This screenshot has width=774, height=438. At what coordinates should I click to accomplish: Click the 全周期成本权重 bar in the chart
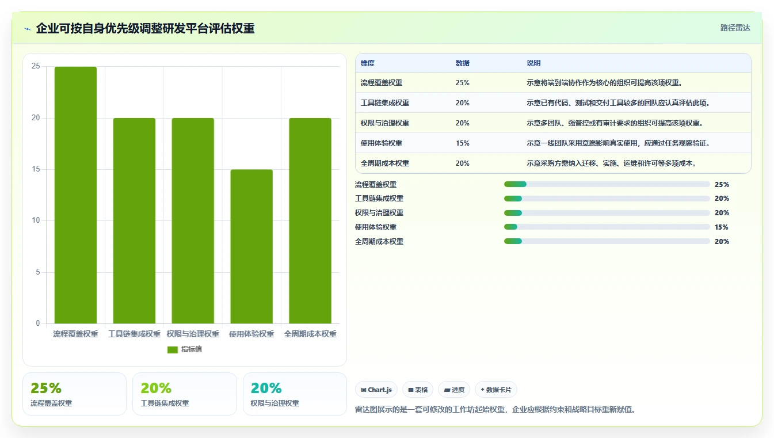pos(310,220)
